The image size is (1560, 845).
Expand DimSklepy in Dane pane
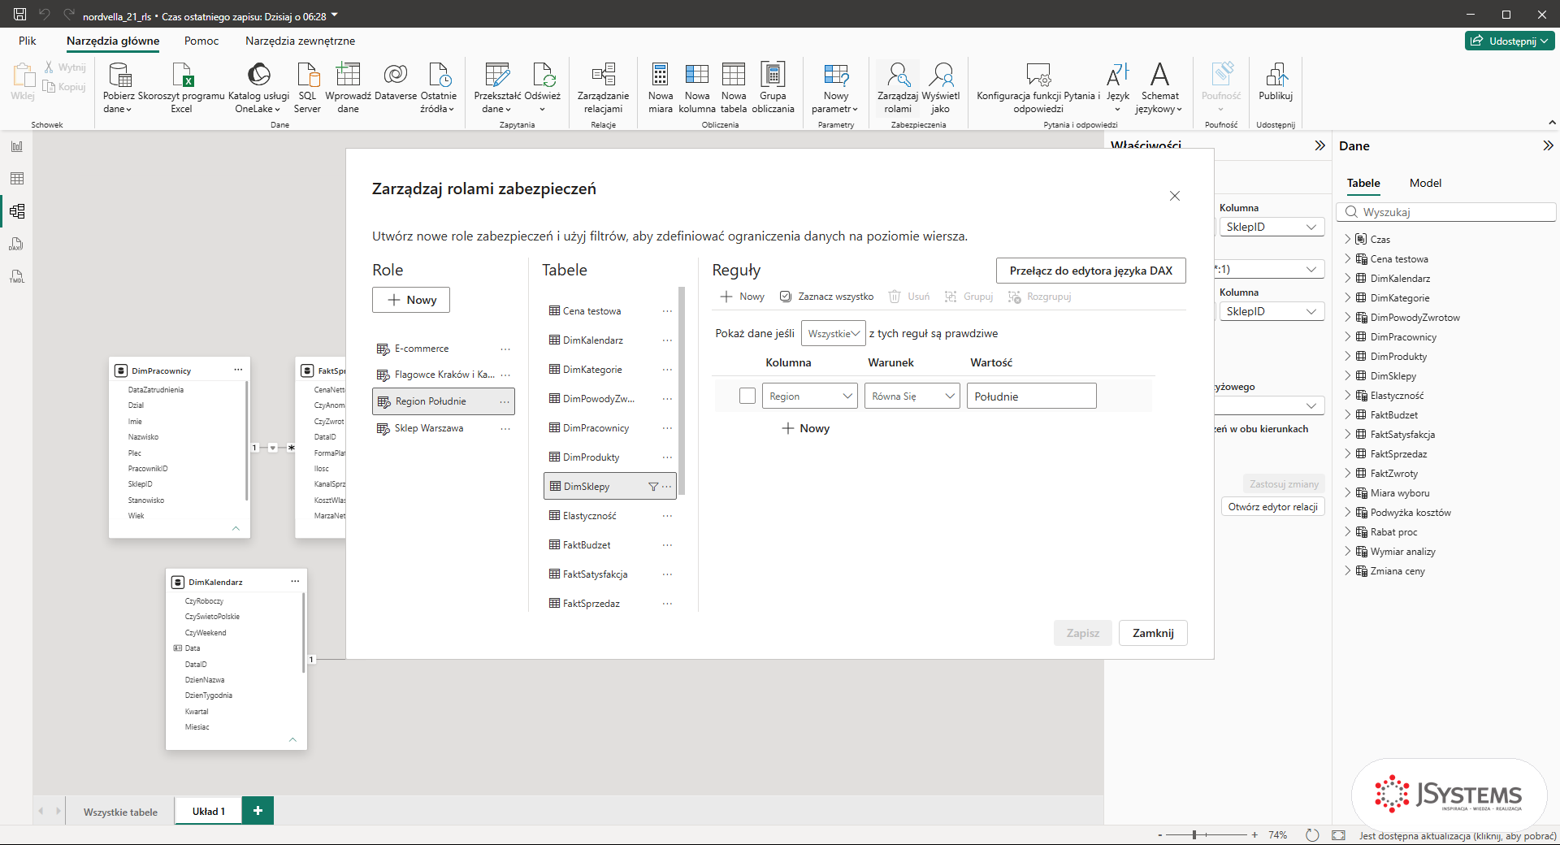[x=1347, y=375]
